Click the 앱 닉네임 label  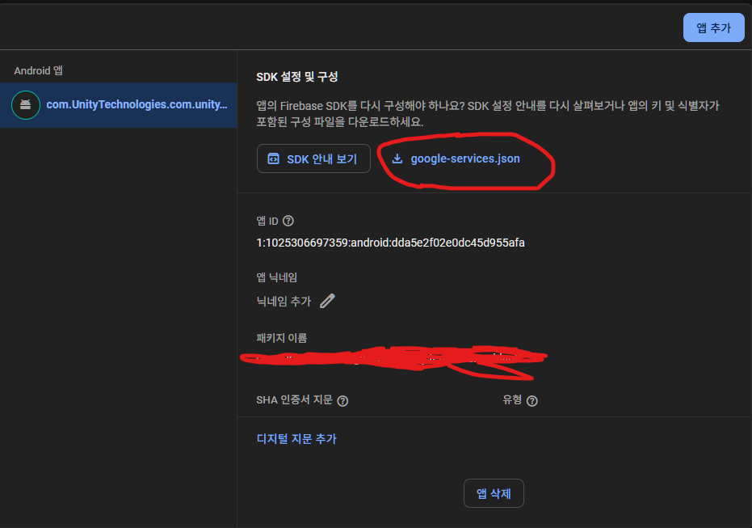point(277,277)
